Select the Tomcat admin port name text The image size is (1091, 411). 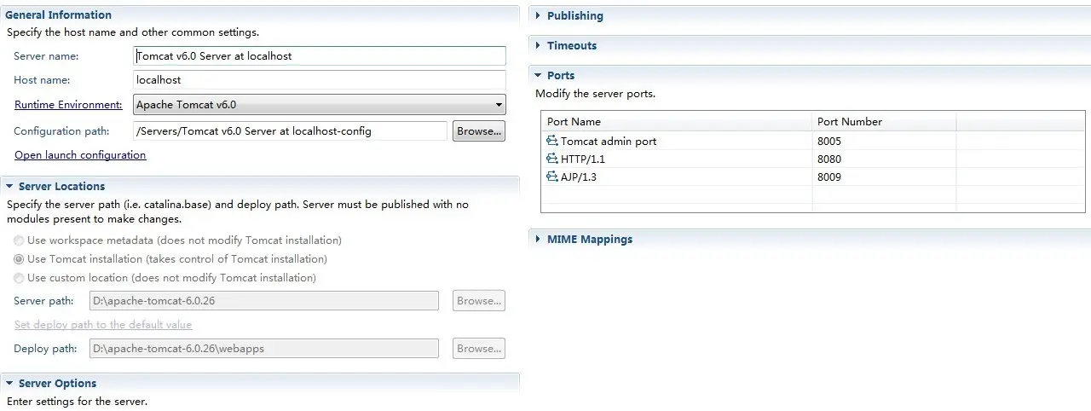(x=609, y=142)
